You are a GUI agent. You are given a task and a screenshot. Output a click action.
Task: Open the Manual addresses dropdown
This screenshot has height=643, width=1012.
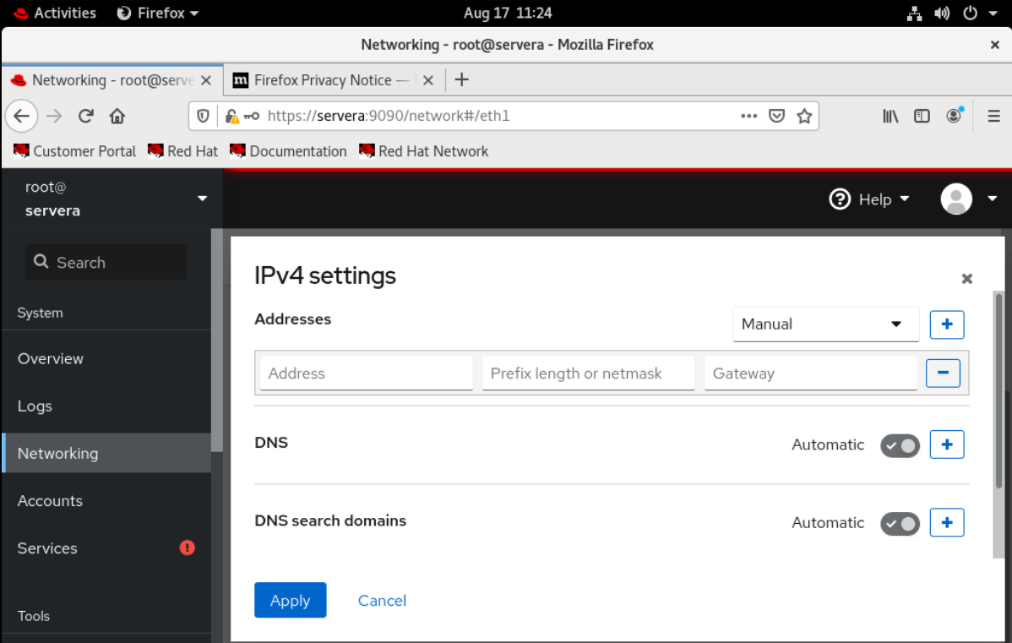[x=825, y=324]
